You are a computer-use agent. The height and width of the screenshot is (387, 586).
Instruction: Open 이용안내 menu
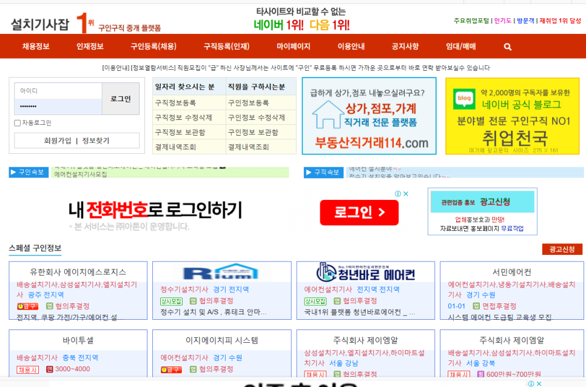coord(351,46)
